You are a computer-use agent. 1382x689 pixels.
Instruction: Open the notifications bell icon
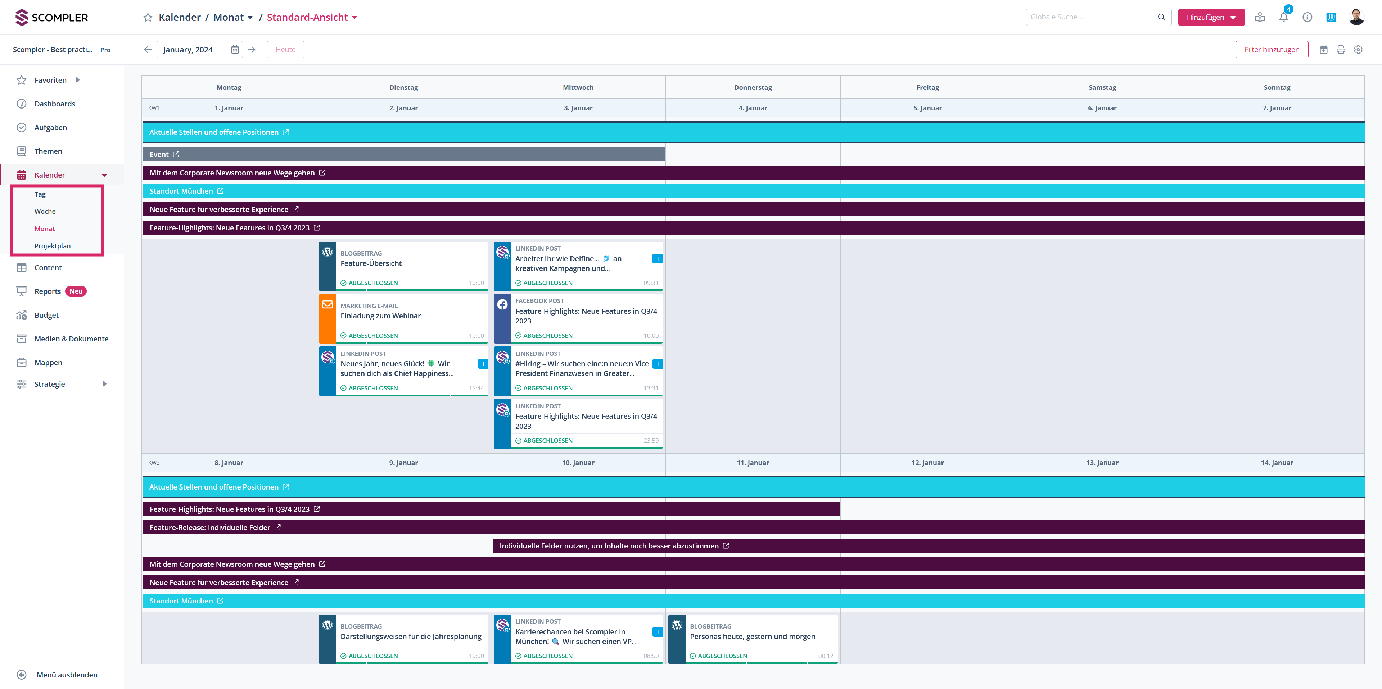[1283, 17]
